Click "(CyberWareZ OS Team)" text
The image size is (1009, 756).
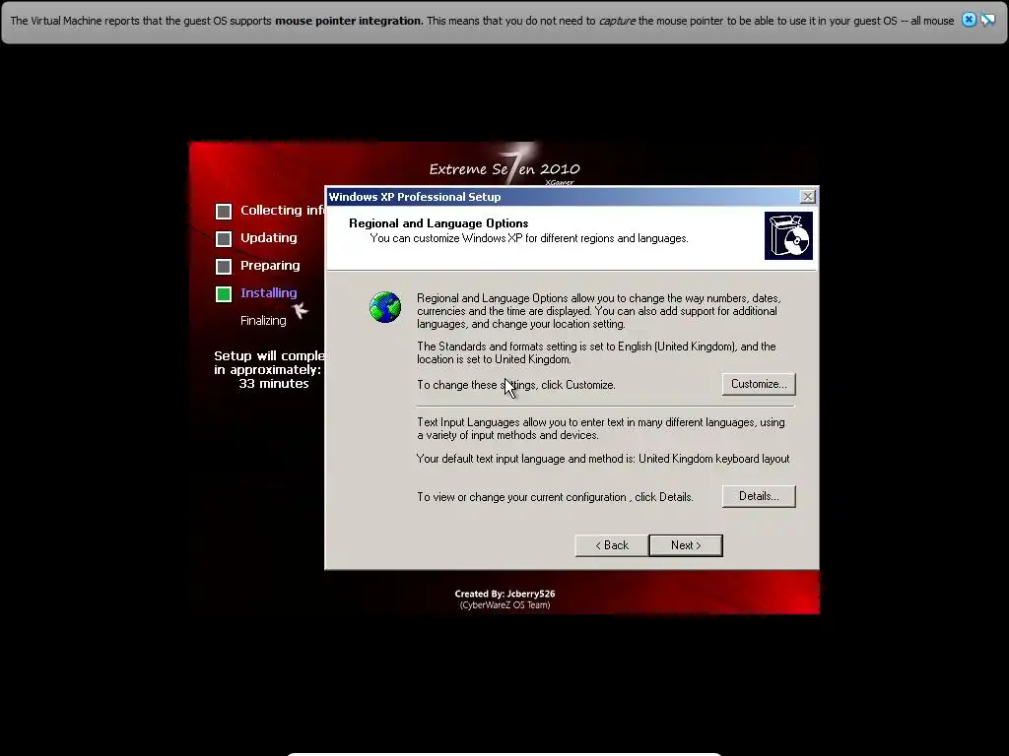click(505, 605)
